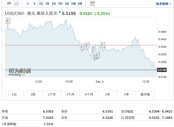Click the 6.5199 current price label
Viewport: 174px width, 127px height.
(x=162, y=70)
